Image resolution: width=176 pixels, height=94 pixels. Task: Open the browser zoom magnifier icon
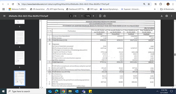click(144, 4)
